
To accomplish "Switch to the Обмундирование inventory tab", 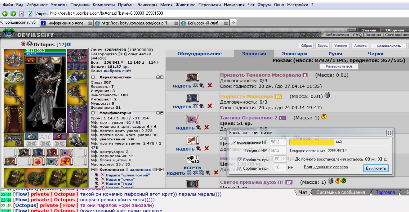I will pos(200,54).
